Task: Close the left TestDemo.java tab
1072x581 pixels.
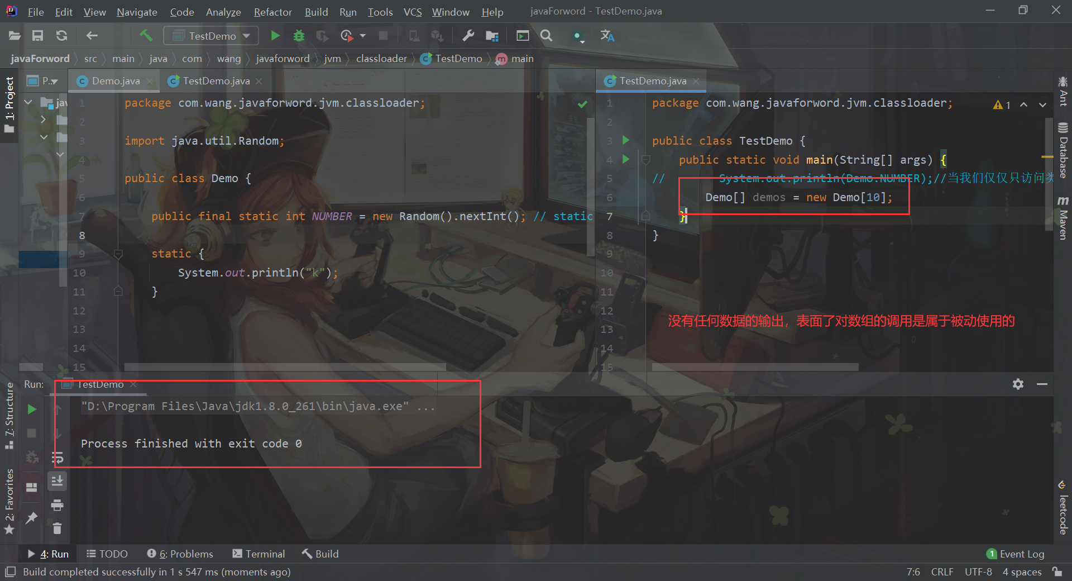Action: 259,81
